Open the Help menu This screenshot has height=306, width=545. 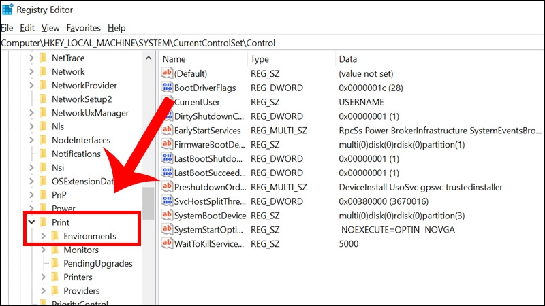point(116,28)
